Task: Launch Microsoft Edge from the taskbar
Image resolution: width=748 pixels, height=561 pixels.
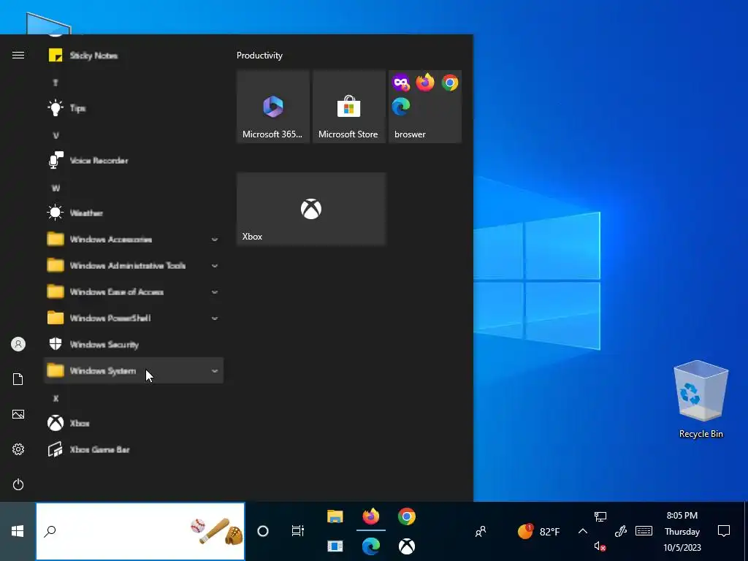Action: pos(370,546)
